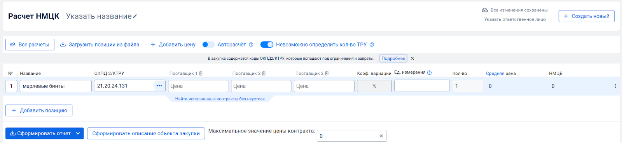Open the three-dot ОКПД 2/КТРУ code picker

[x=159, y=86]
